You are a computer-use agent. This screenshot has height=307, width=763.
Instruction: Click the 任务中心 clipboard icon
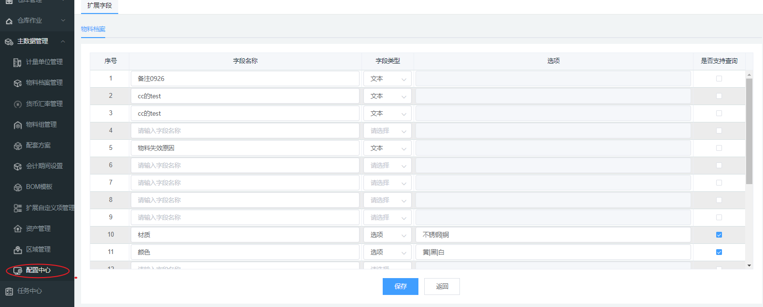point(9,291)
